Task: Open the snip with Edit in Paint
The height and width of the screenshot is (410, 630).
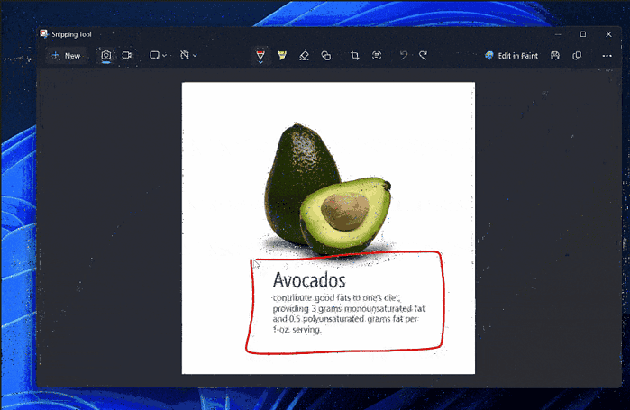Action: tap(511, 56)
